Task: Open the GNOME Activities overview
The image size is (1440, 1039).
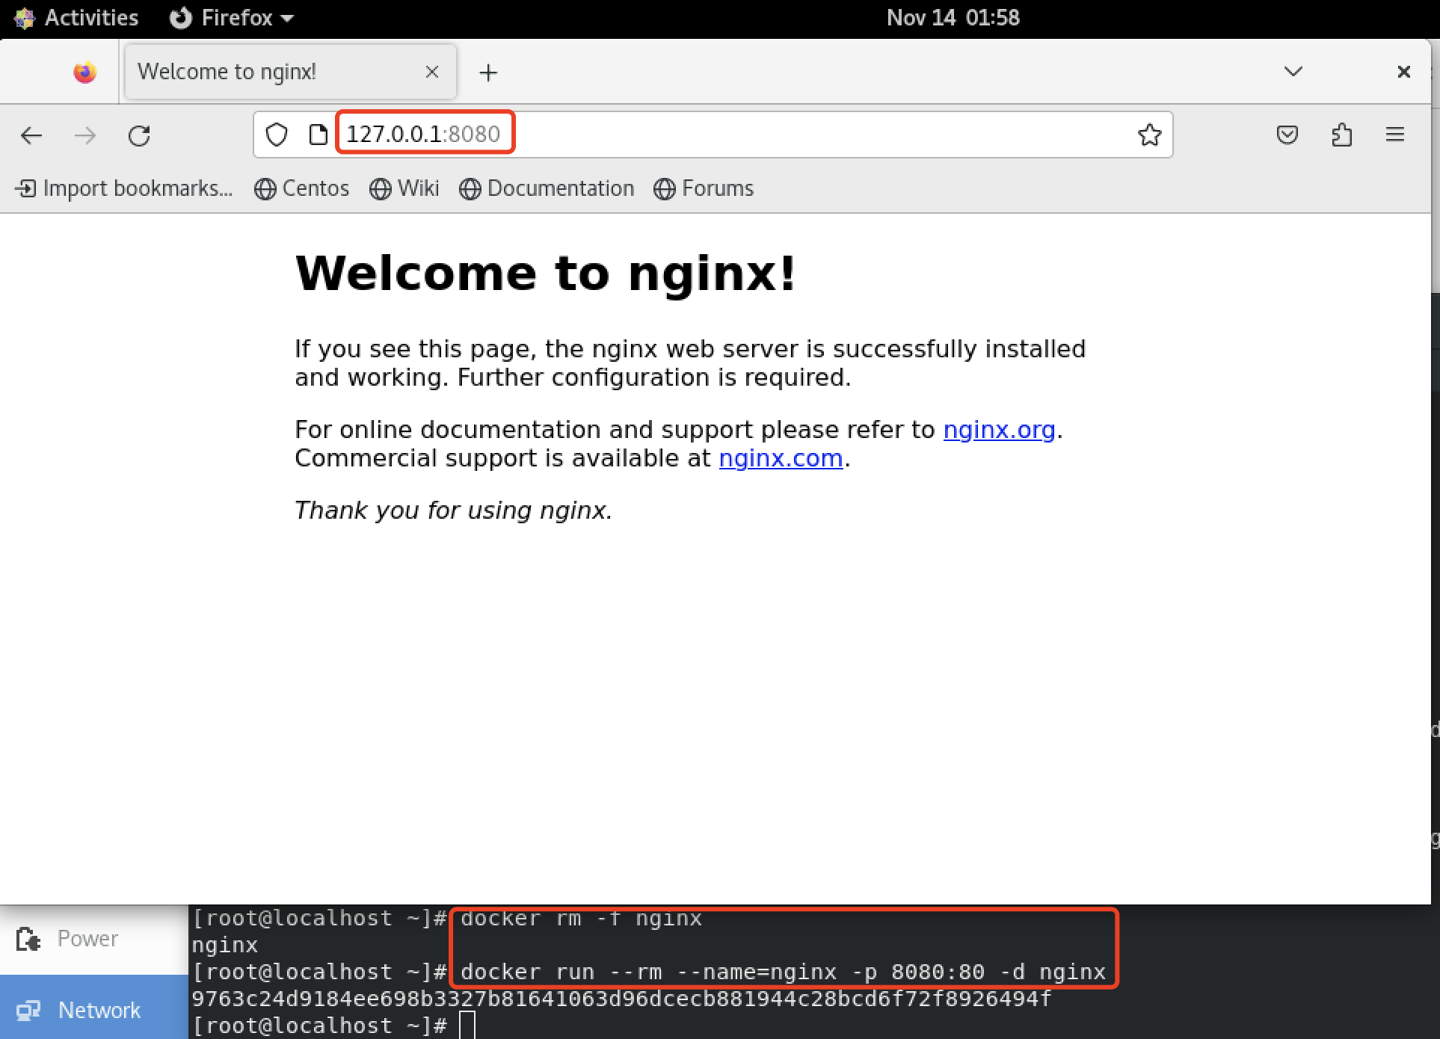Action: [x=78, y=17]
